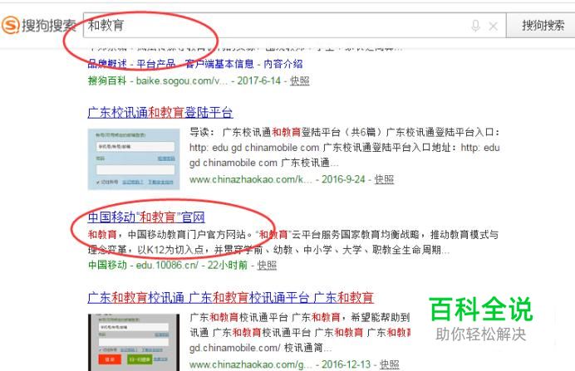Open 快照 for the edu.10086.cn result
Viewport: 575px width, 371px height.
[267, 265]
